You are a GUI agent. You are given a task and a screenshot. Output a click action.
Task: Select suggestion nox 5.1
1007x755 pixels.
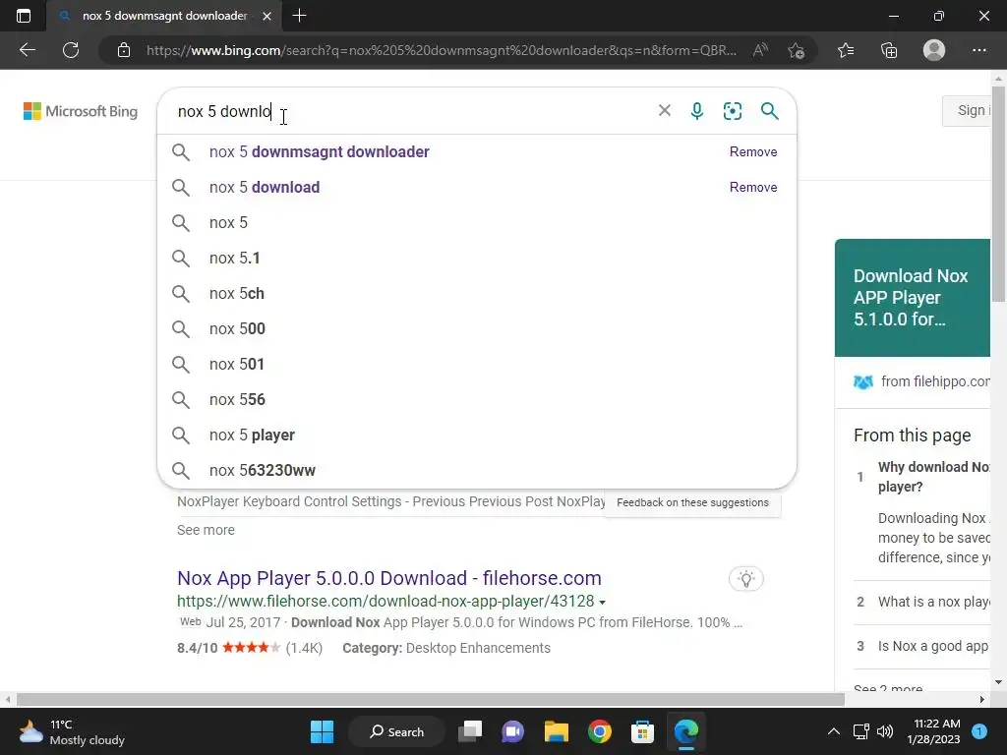[x=477, y=259]
